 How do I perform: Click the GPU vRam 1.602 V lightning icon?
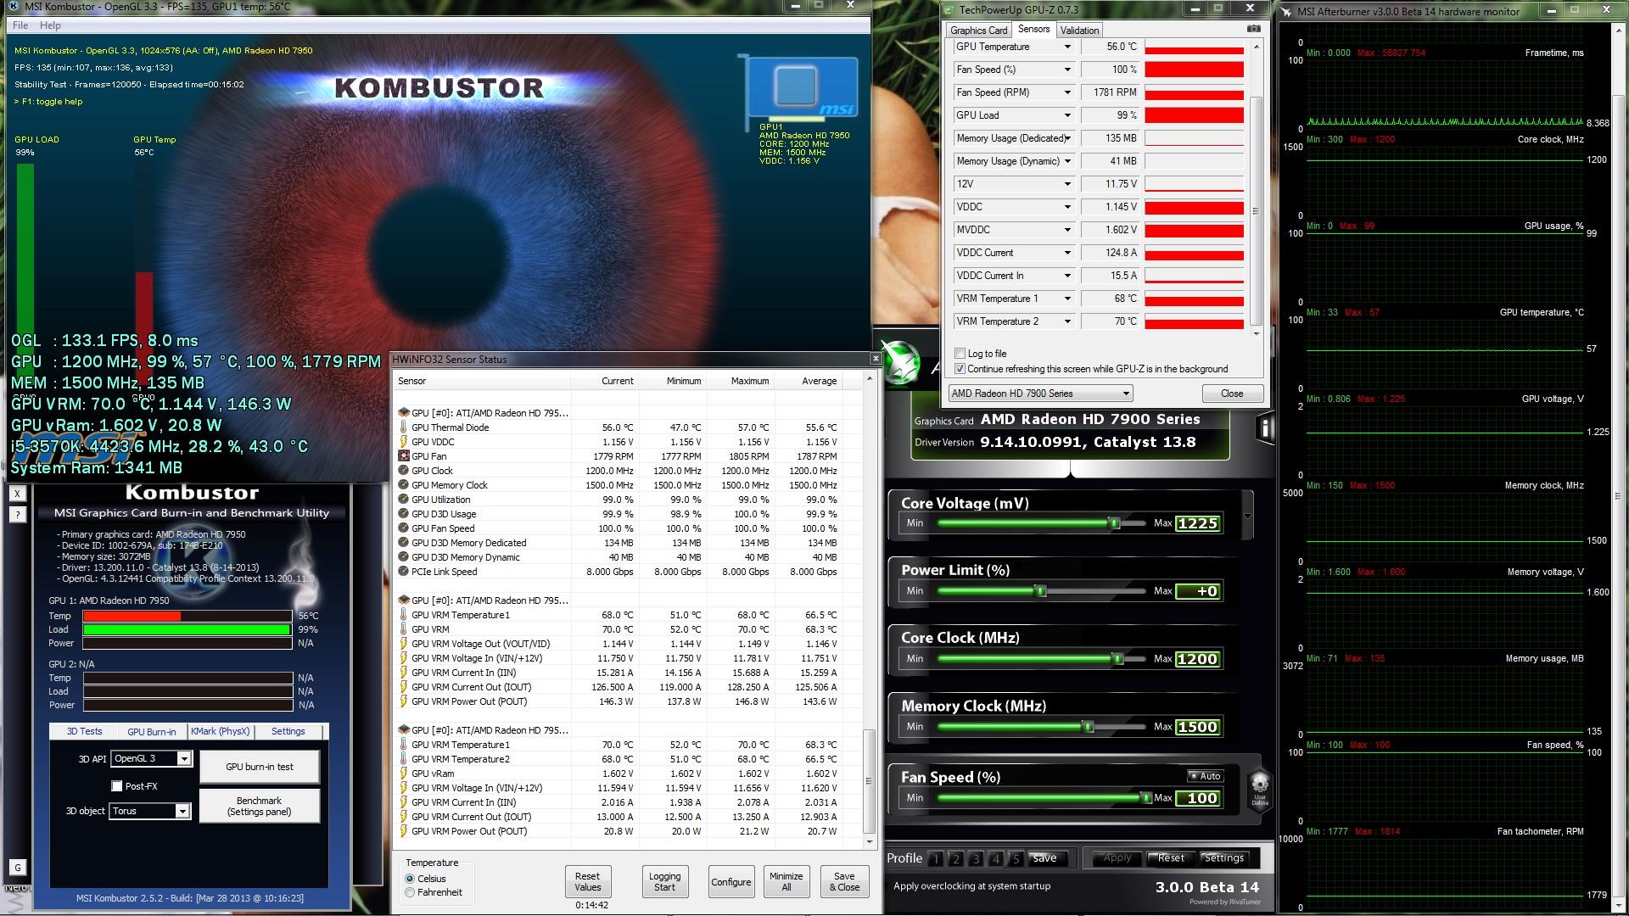pos(404,774)
